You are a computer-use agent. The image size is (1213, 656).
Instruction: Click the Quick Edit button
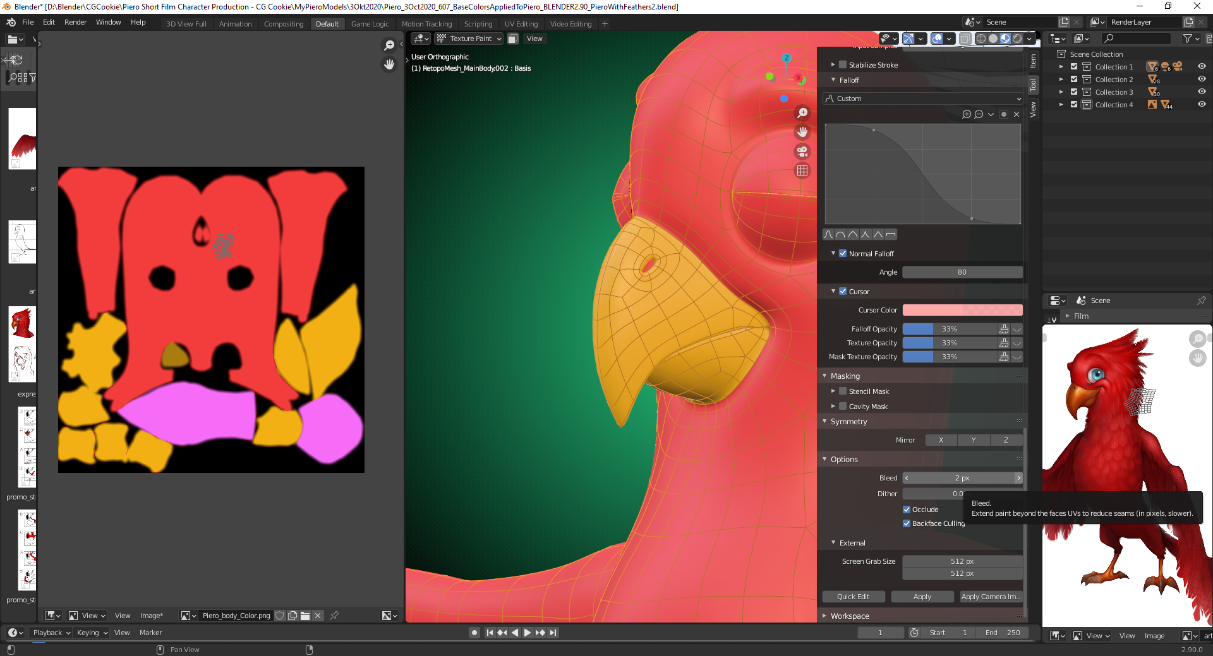[x=854, y=596]
